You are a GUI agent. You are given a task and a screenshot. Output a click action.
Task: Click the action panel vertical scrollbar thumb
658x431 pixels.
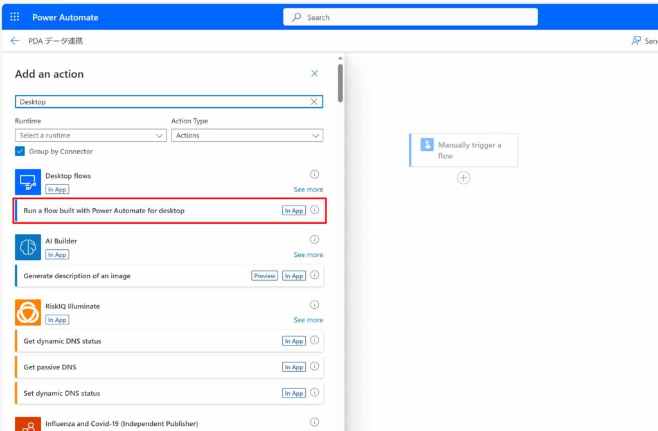[x=341, y=83]
